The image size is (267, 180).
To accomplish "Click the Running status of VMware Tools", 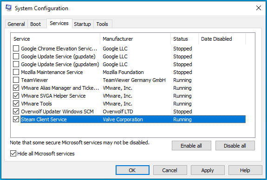I will point(182,104).
